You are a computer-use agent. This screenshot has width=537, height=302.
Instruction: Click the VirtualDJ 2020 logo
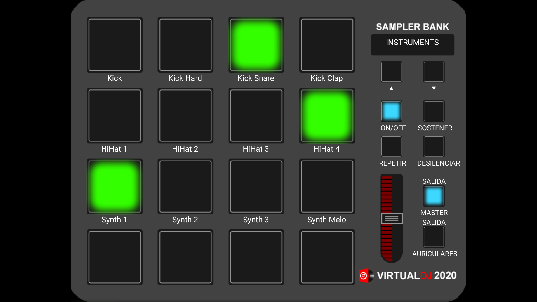pos(408,276)
